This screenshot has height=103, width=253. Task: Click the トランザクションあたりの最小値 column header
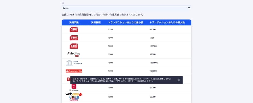coord(126,23)
